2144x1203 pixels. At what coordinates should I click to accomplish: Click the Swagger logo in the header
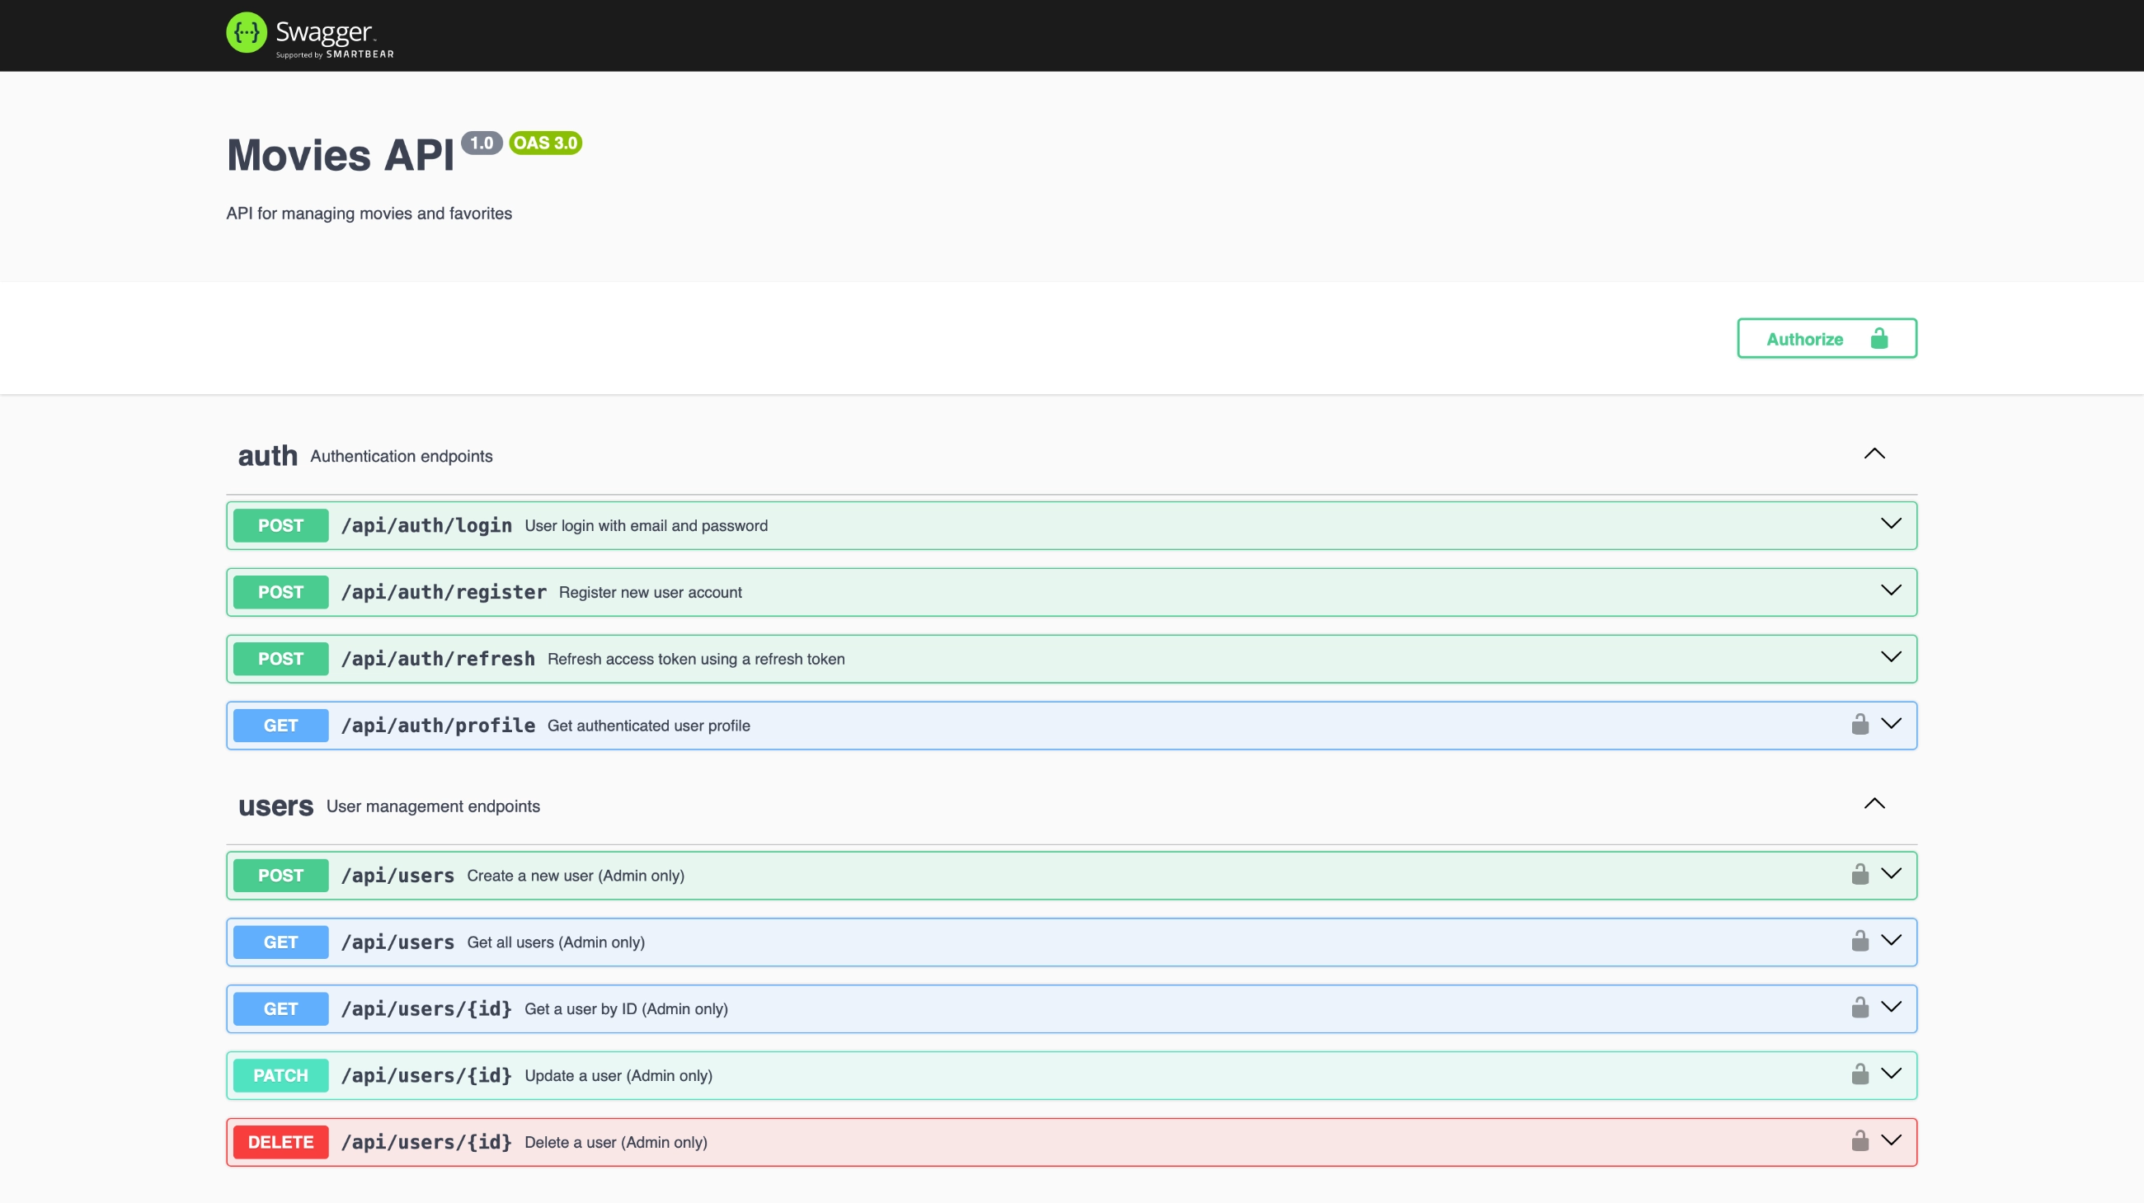pos(308,35)
